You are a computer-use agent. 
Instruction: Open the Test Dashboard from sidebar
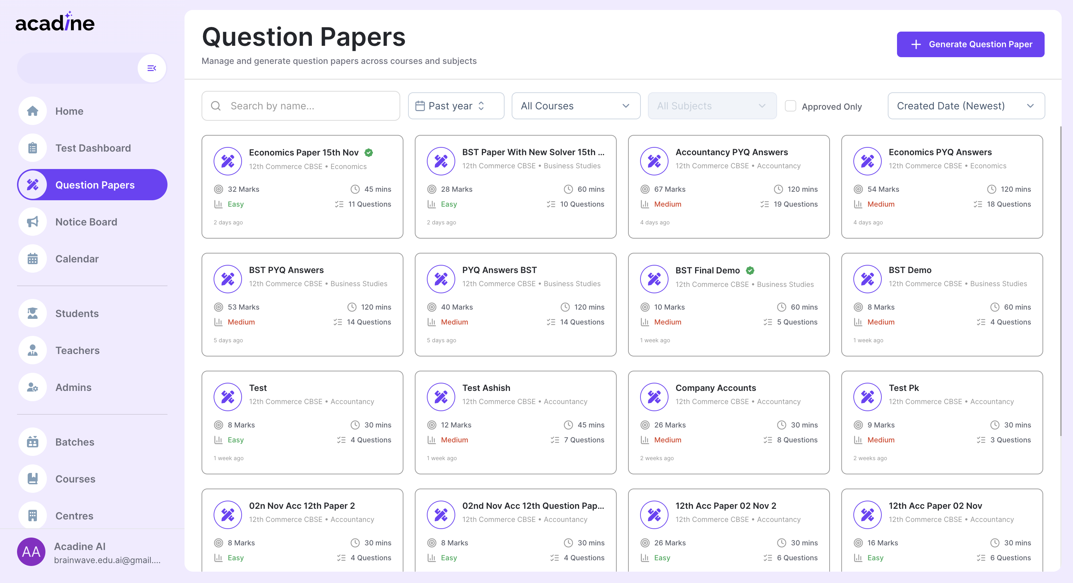93,147
